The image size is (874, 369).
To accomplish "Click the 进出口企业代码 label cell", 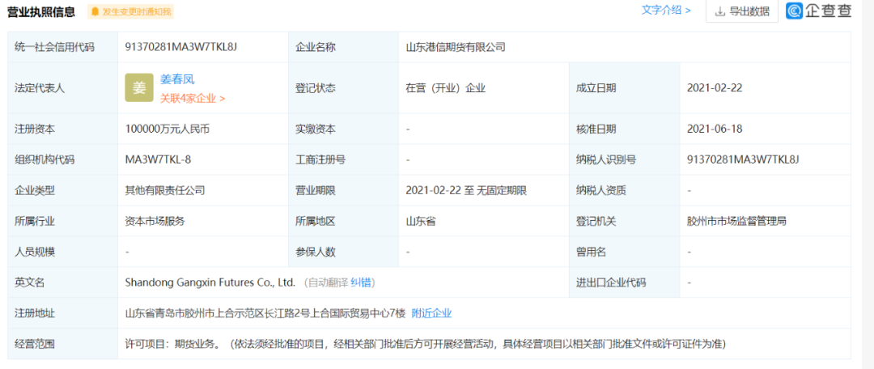I will point(624,282).
